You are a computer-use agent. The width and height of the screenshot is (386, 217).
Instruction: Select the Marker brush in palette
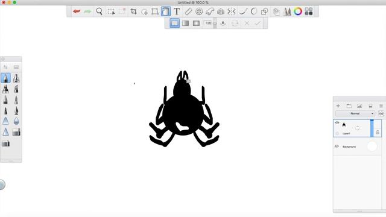(5, 89)
